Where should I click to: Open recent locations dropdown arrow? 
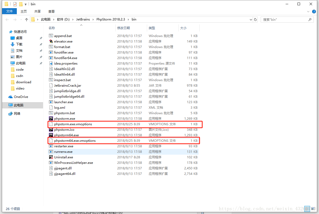tap(21, 20)
